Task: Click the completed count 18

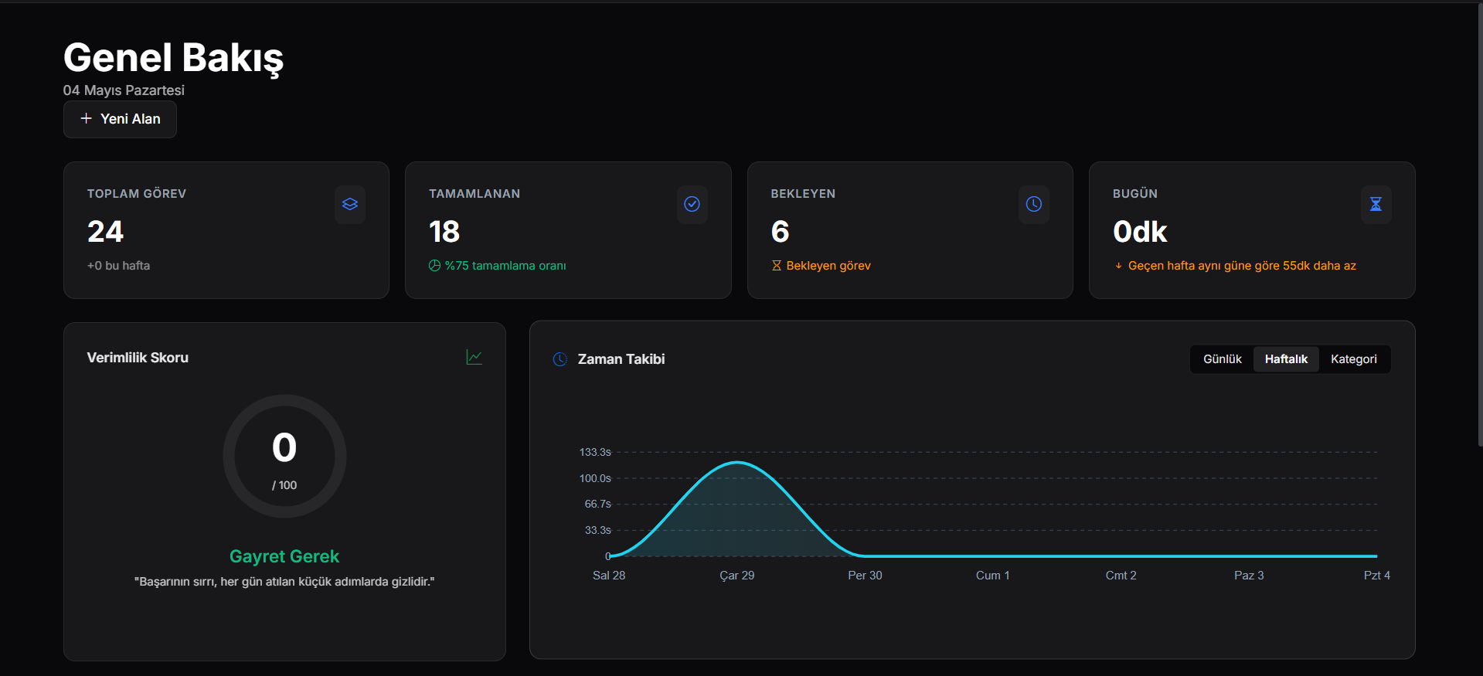Action: tap(444, 232)
